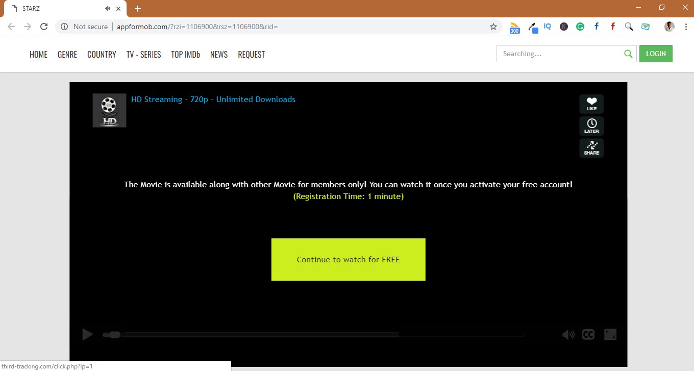Like the video using the LIKE icon

coord(591,104)
